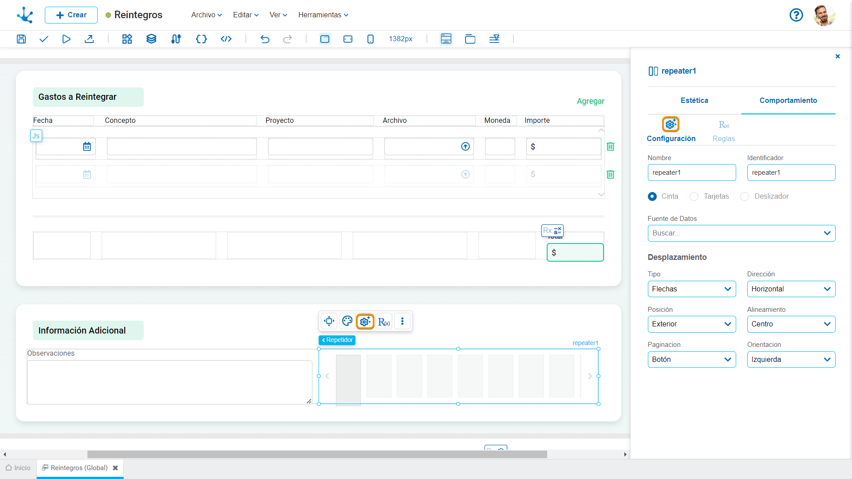The height and width of the screenshot is (479, 852).
Task: Open the Herramientas menu
Action: 323,15
